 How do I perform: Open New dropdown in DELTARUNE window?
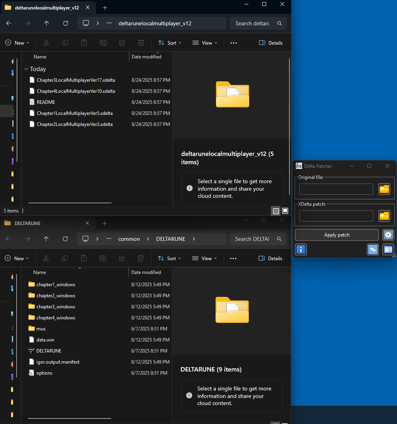tap(17, 258)
